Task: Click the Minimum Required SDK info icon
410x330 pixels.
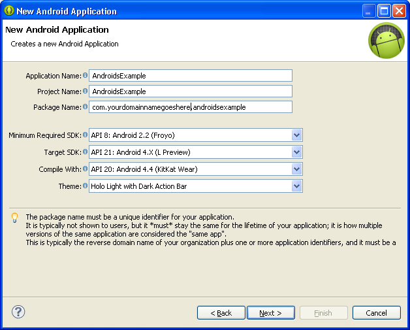Action: 86,135
